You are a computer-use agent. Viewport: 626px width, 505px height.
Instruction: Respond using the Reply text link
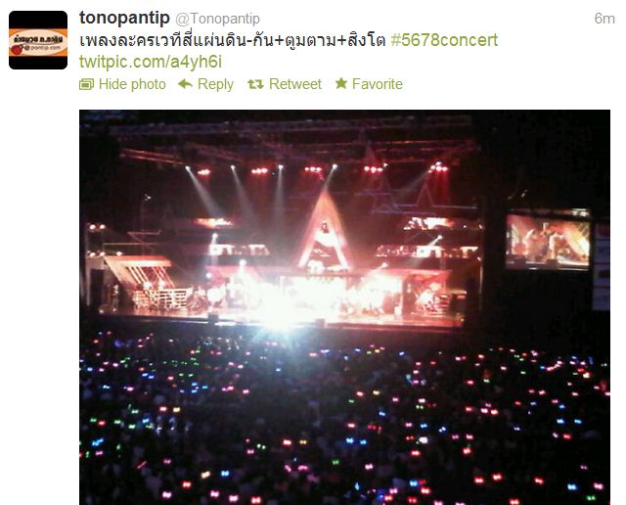coord(215,84)
